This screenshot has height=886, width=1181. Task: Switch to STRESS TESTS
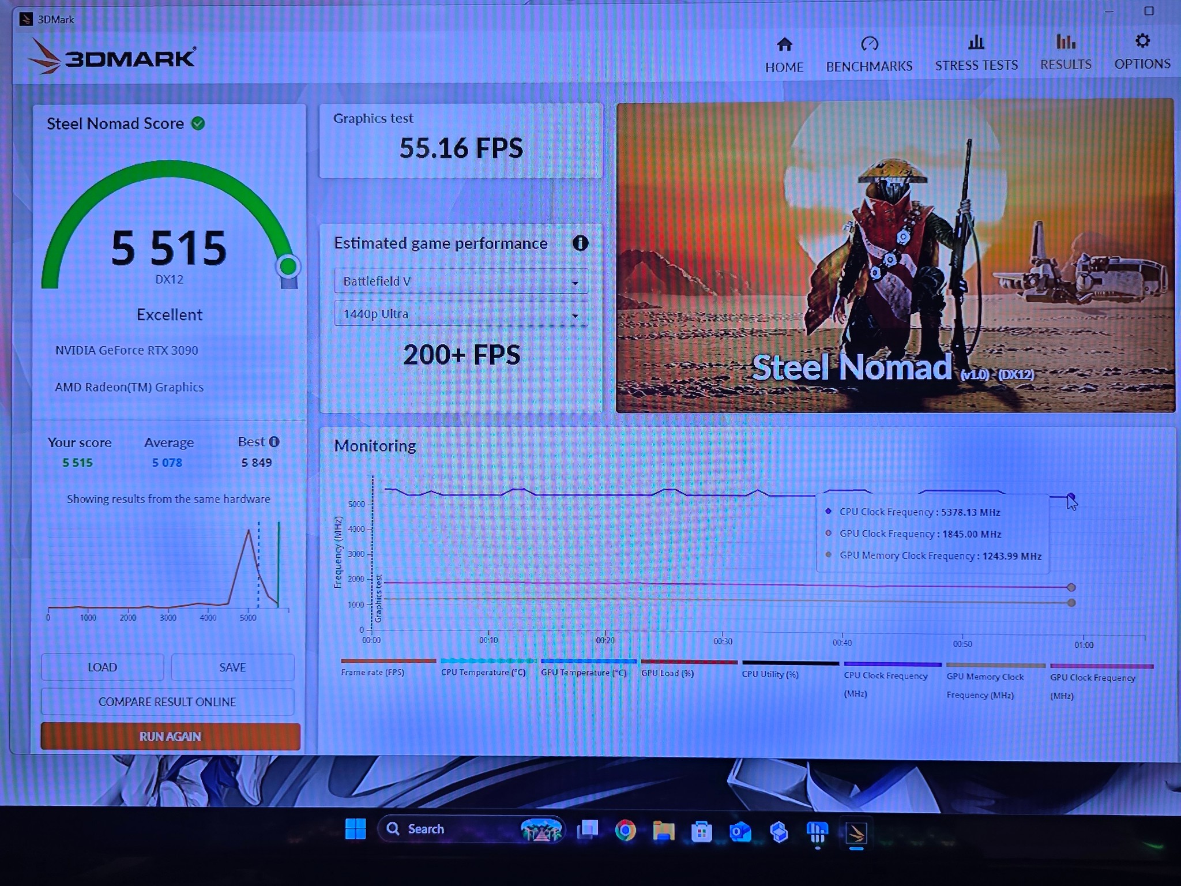976,53
